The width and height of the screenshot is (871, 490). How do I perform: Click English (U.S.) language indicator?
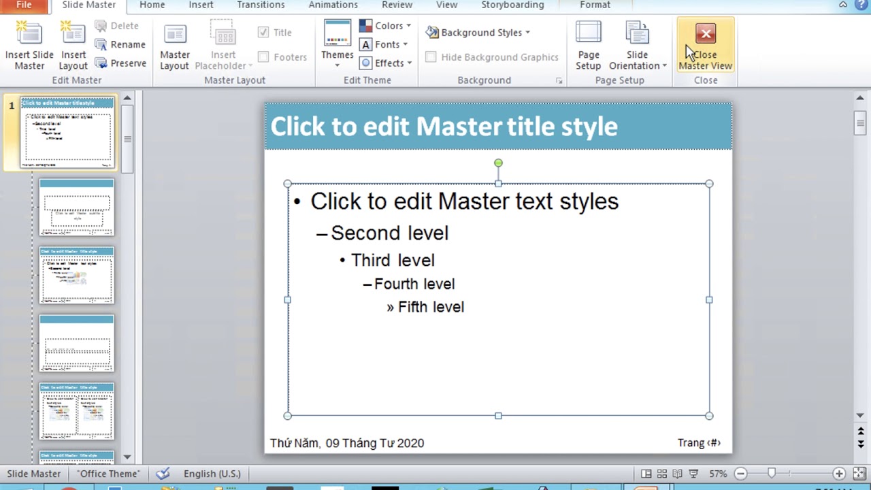click(x=212, y=474)
